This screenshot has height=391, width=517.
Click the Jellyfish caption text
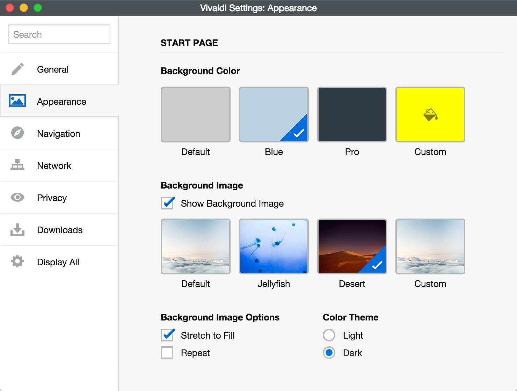[274, 284]
